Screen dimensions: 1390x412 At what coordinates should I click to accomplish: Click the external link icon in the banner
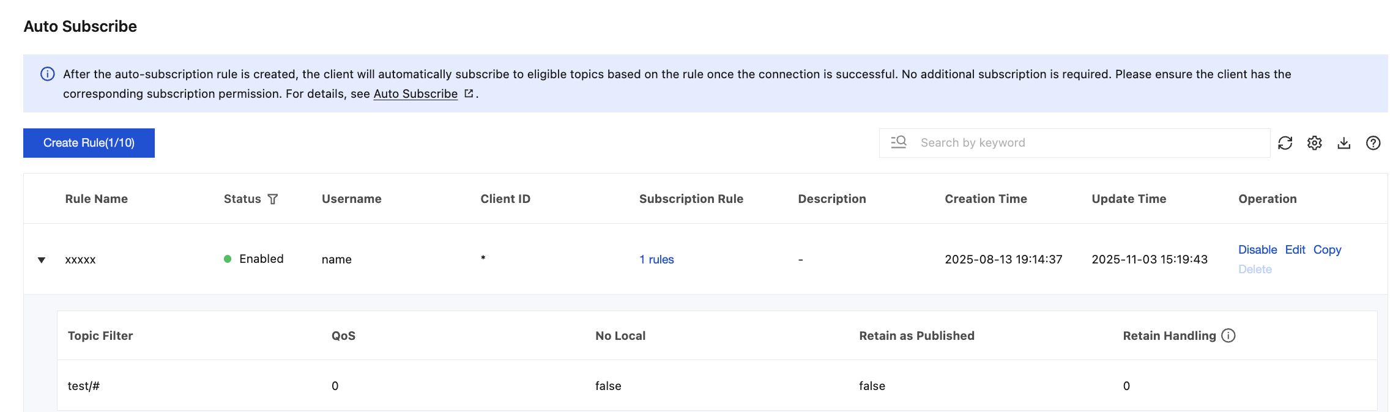point(469,94)
